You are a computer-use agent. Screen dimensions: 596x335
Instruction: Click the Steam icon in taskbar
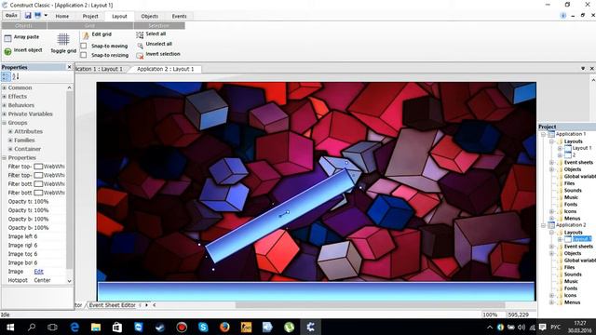click(x=160, y=327)
